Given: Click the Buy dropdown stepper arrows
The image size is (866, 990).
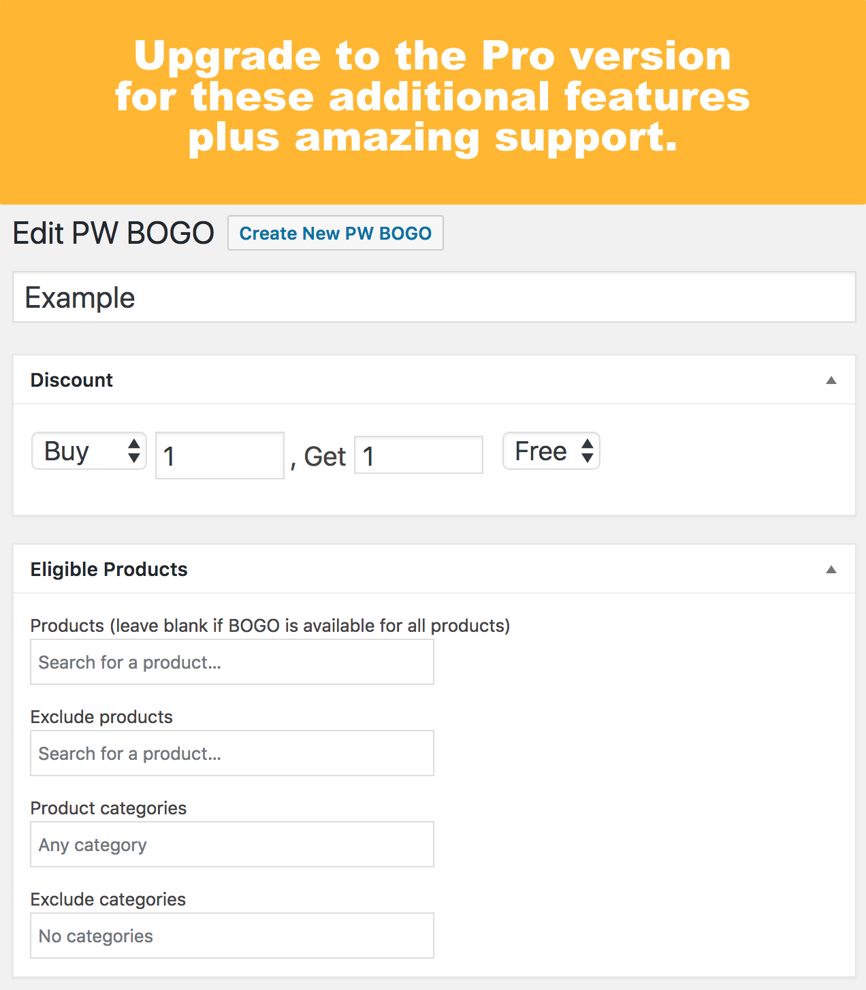Looking at the screenshot, I should click(x=134, y=451).
